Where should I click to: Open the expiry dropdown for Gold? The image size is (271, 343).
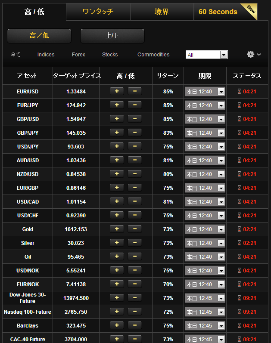tap(205, 229)
